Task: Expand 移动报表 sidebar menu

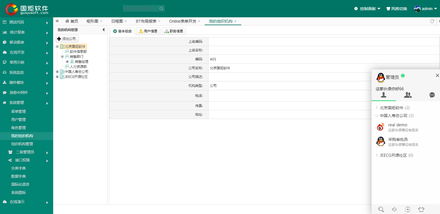Action: coord(27,42)
